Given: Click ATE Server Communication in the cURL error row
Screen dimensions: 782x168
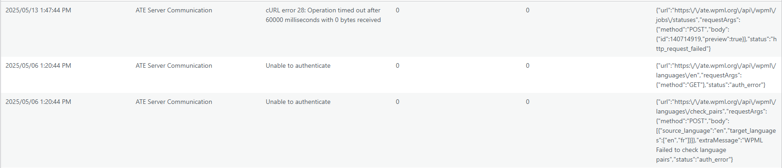Looking at the screenshot, I should point(173,10).
